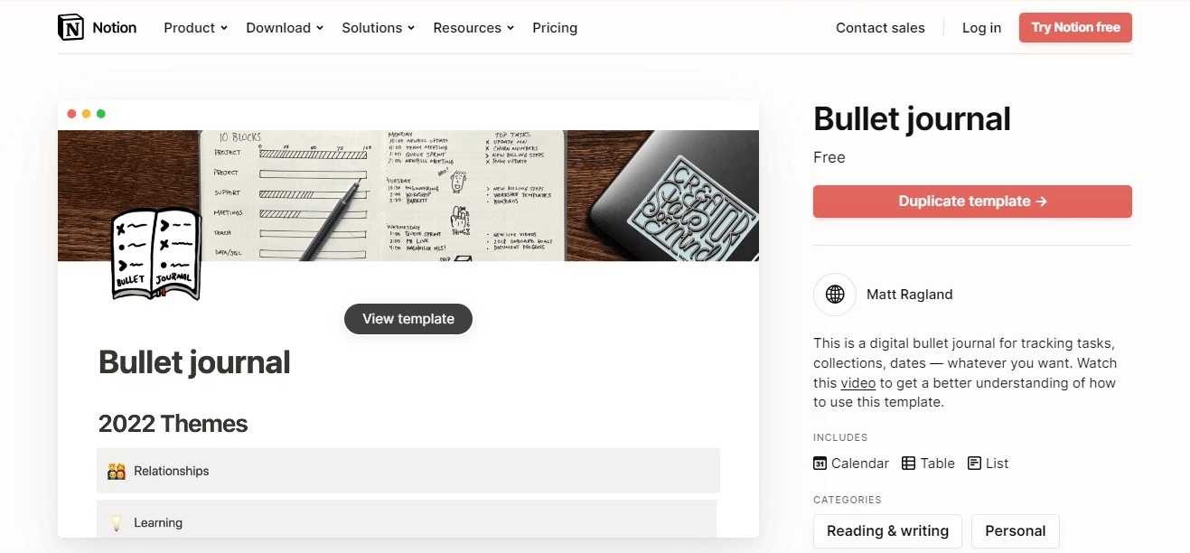Image resolution: width=1190 pixels, height=553 pixels.
Task: Click the View template button
Action: point(408,319)
